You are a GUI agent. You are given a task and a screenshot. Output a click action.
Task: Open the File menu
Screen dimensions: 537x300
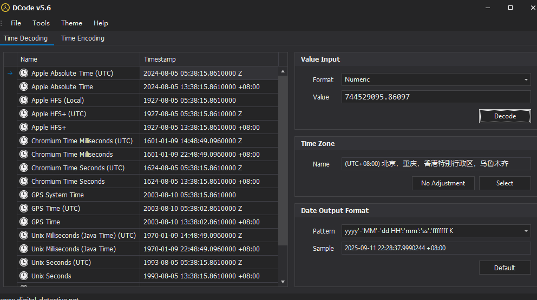click(x=16, y=23)
